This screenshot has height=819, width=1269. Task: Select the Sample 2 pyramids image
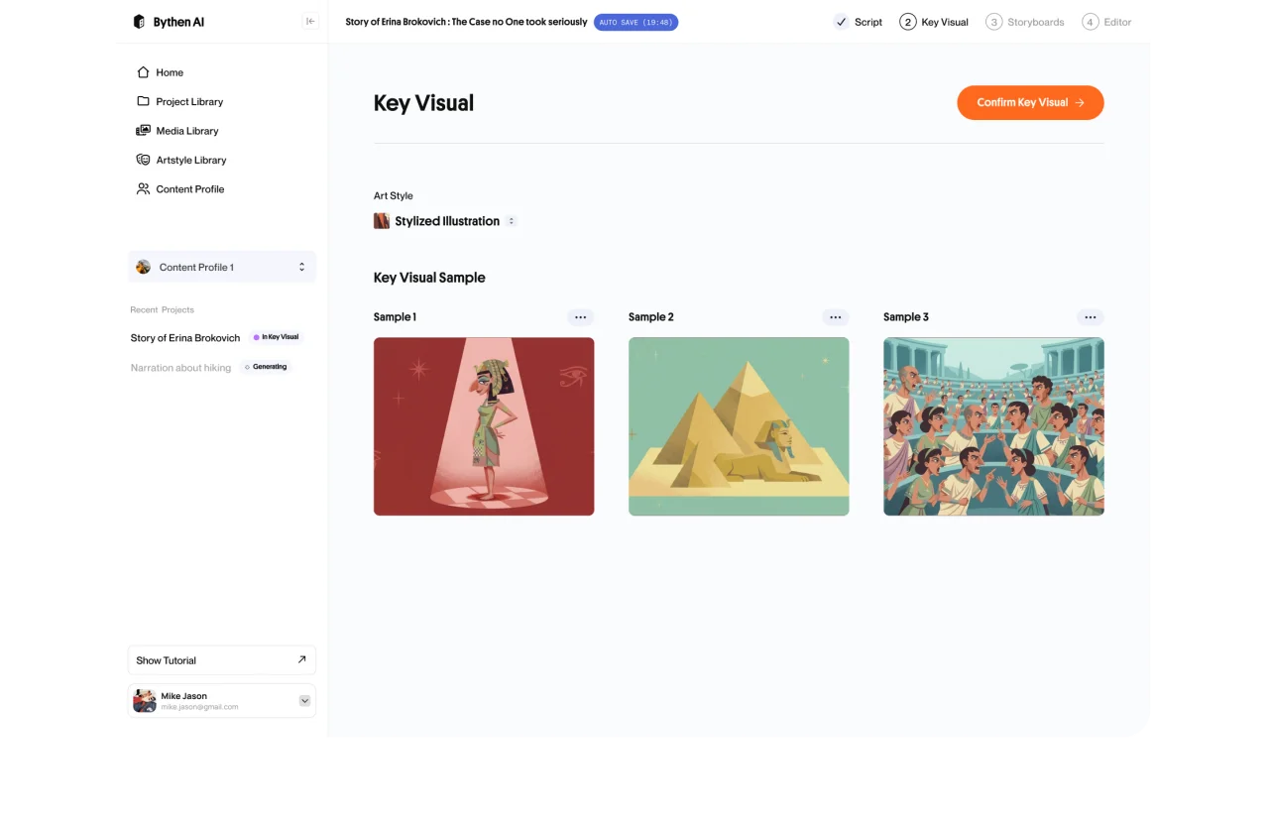click(739, 426)
